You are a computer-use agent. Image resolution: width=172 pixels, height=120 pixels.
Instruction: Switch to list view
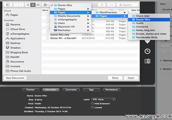[33, 5]
